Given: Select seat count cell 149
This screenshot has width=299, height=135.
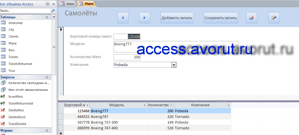Looking at the screenshot, I should point(161,122).
